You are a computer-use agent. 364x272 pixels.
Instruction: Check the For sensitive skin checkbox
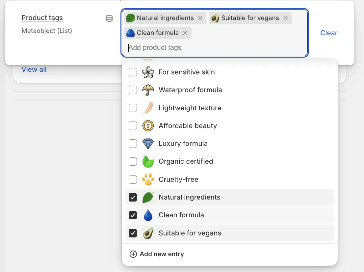click(133, 72)
